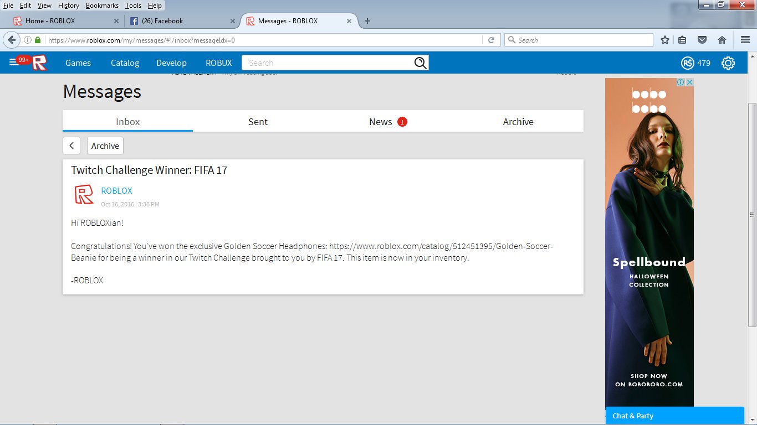The width and height of the screenshot is (757, 425).
Task: Open the Robux balance icon
Action: click(x=687, y=63)
